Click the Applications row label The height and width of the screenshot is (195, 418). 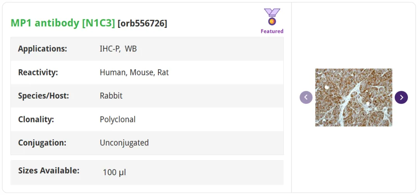point(43,49)
